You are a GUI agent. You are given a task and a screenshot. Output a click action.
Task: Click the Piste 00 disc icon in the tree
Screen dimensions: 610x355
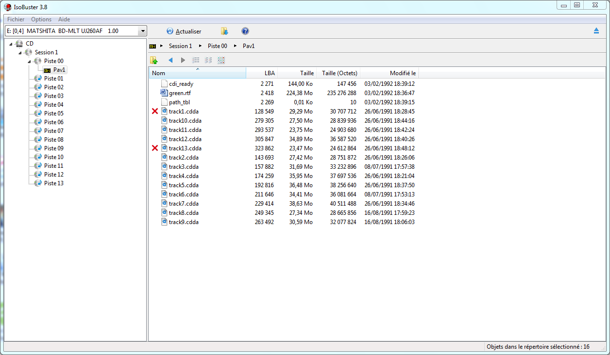pyautogui.click(x=38, y=61)
